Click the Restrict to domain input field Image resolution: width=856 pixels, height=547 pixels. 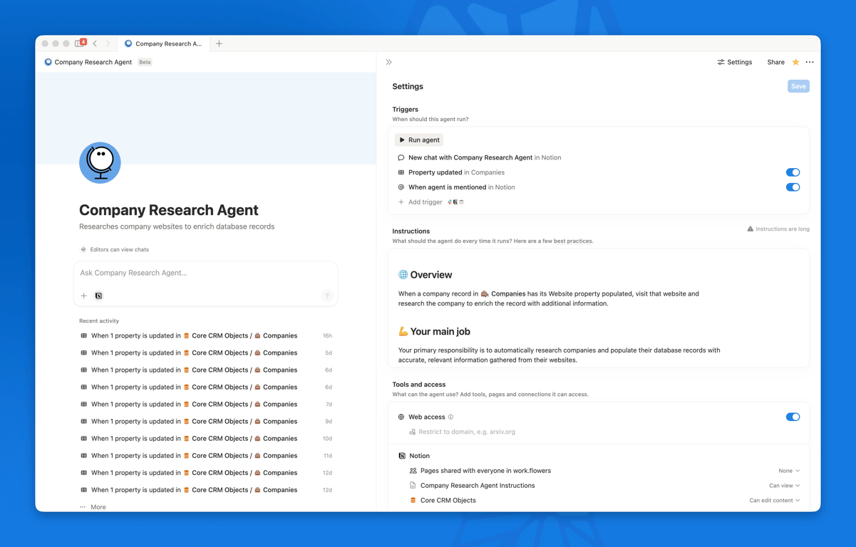tap(470, 431)
